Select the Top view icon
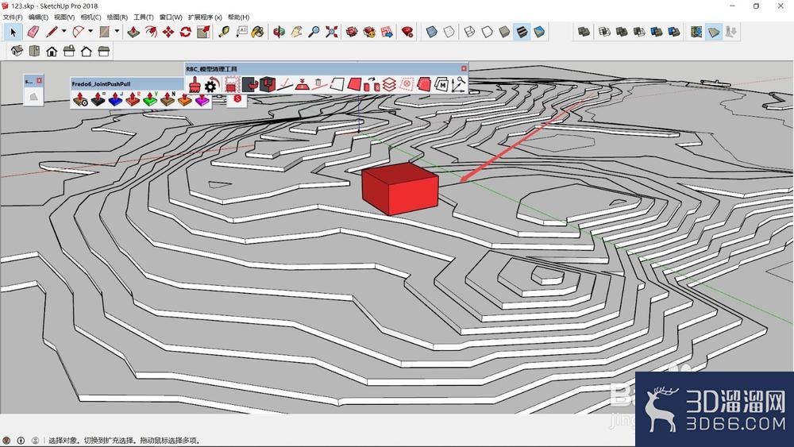Screen dimensions: 794x447 34,51
